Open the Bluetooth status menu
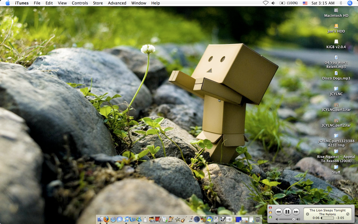The width and height of the screenshot is (358, 224). [x=341, y=3]
